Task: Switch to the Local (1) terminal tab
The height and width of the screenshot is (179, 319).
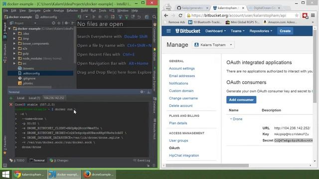Action: [34, 98]
